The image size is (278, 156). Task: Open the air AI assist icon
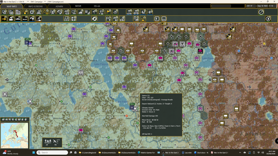coord(122,19)
